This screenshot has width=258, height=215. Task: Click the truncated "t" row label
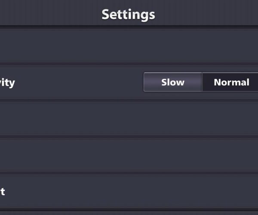pos(3,192)
